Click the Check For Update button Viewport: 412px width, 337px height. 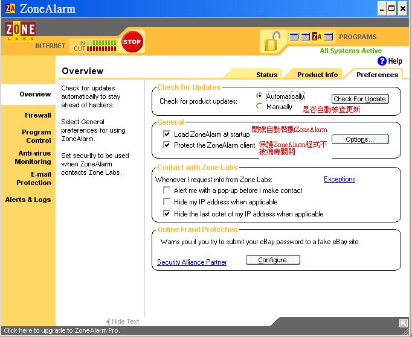(x=360, y=99)
